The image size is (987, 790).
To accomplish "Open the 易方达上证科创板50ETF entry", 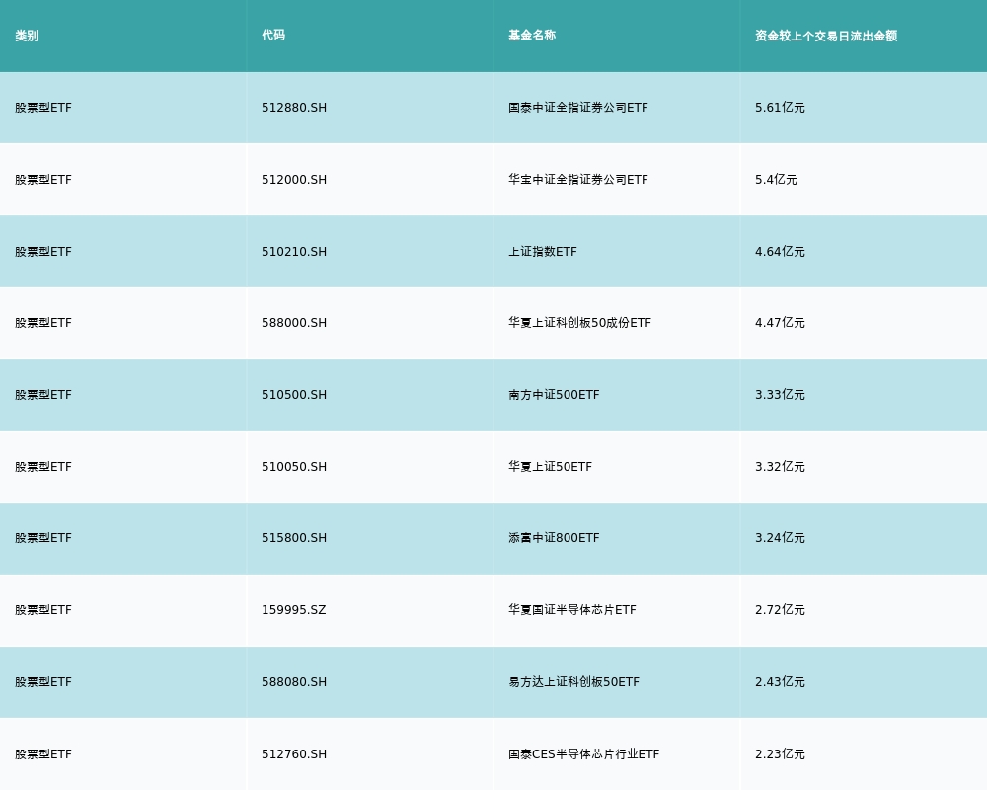I will pyautogui.click(x=573, y=682).
